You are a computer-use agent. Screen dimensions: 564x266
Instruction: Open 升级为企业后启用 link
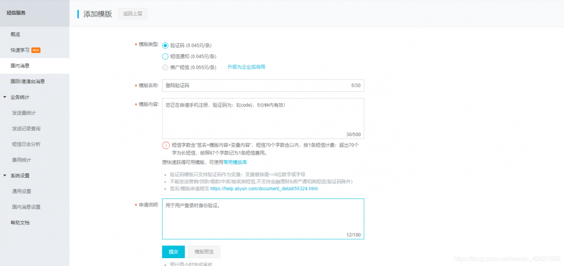point(247,67)
